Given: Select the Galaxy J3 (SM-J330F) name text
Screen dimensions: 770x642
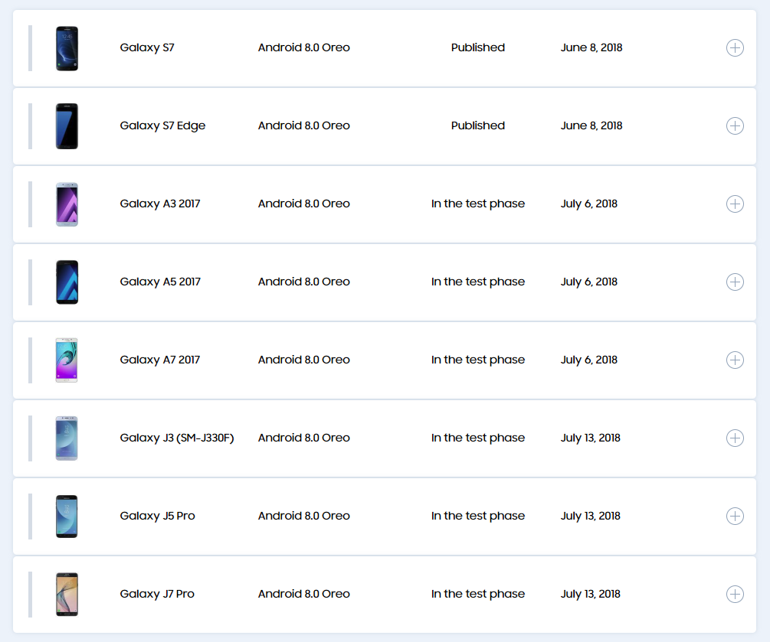Looking at the screenshot, I should [176, 438].
